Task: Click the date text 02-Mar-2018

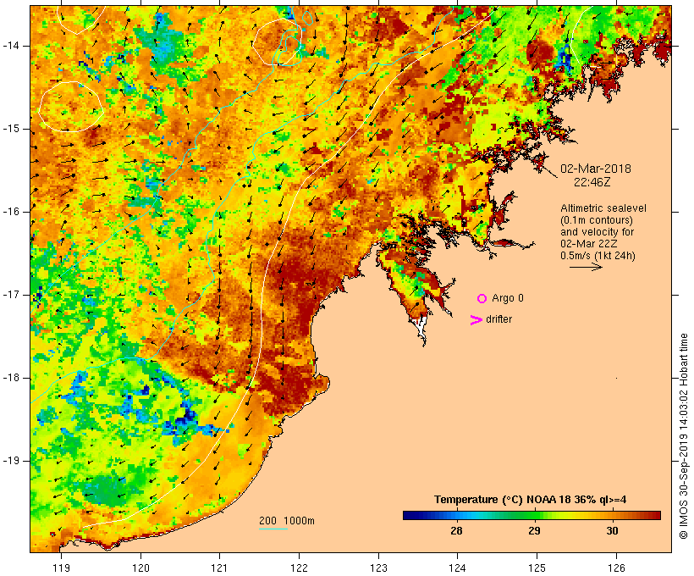Action: (596, 169)
